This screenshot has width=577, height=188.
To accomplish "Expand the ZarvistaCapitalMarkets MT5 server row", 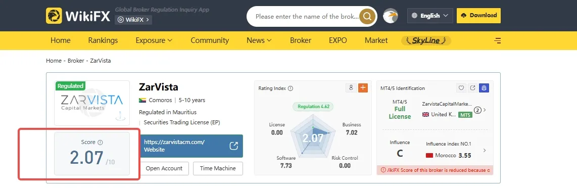I will pos(484,110).
